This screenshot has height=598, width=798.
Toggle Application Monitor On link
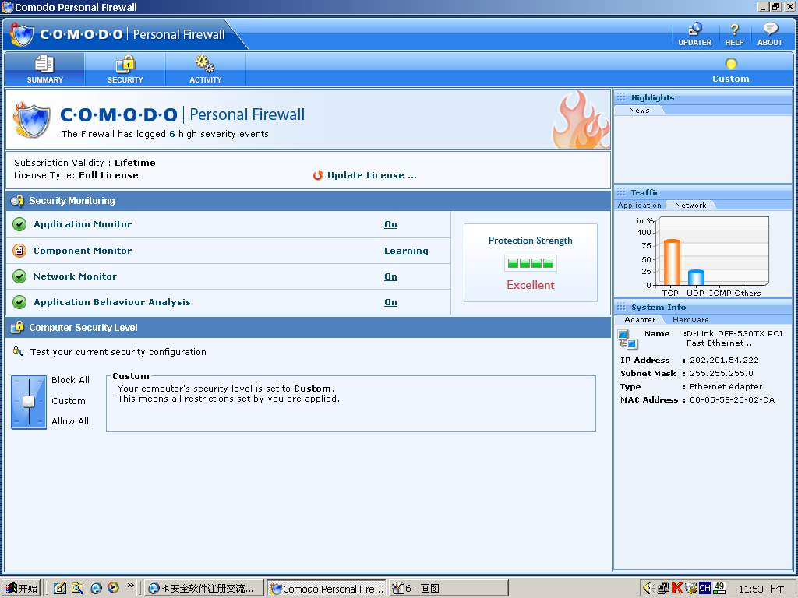tap(390, 224)
